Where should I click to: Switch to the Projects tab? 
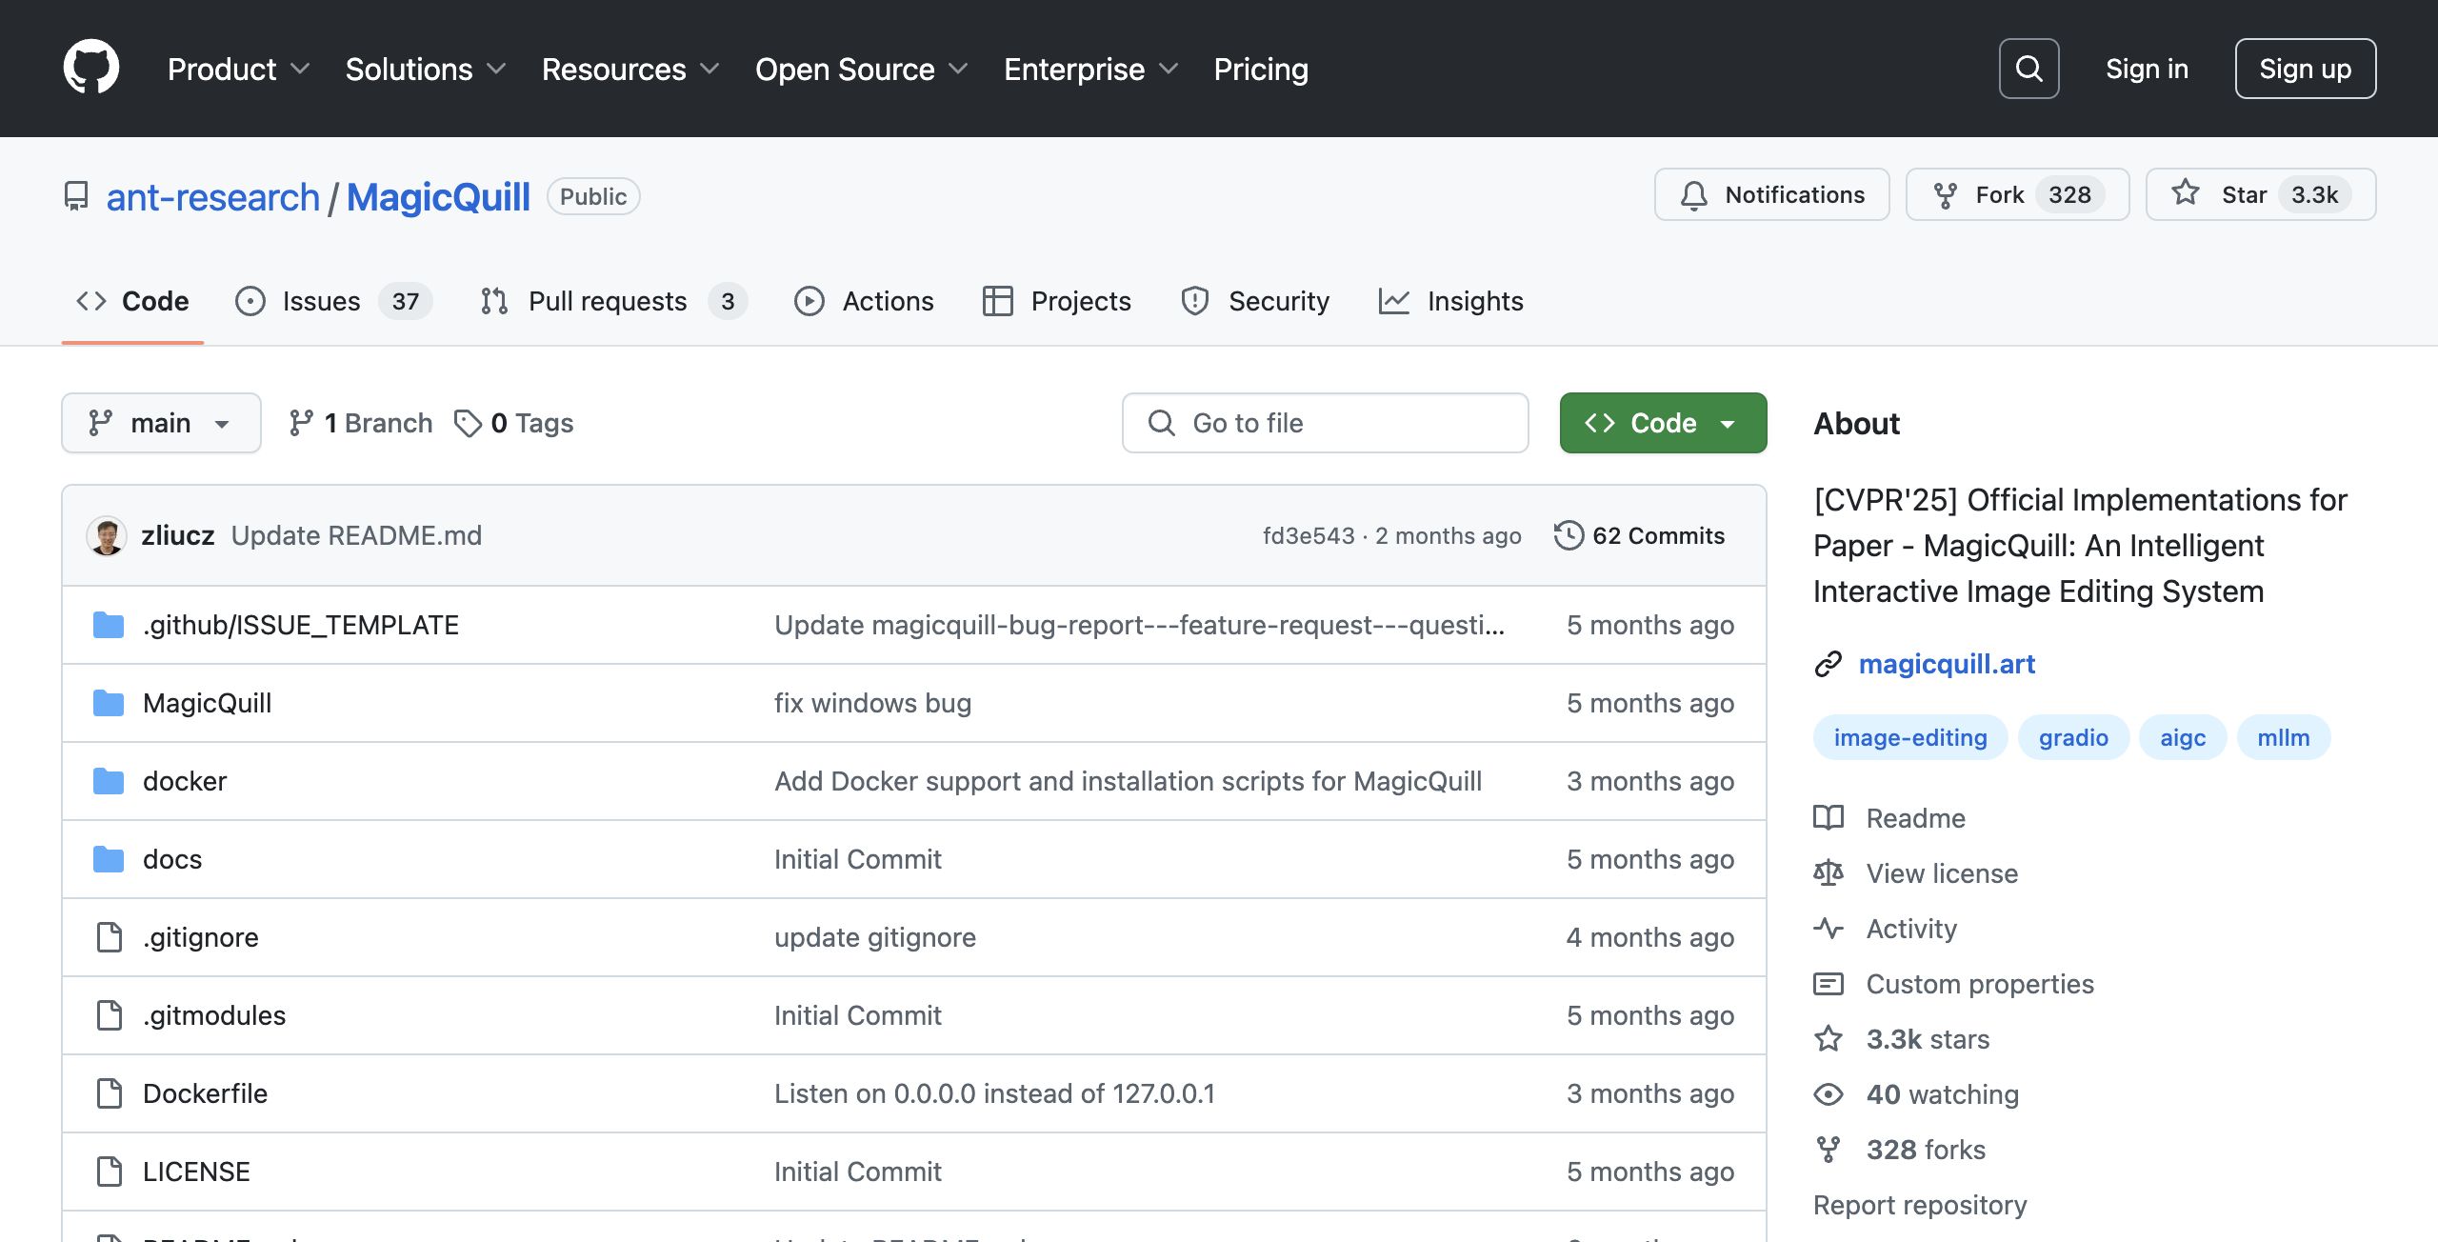tap(1057, 301)
